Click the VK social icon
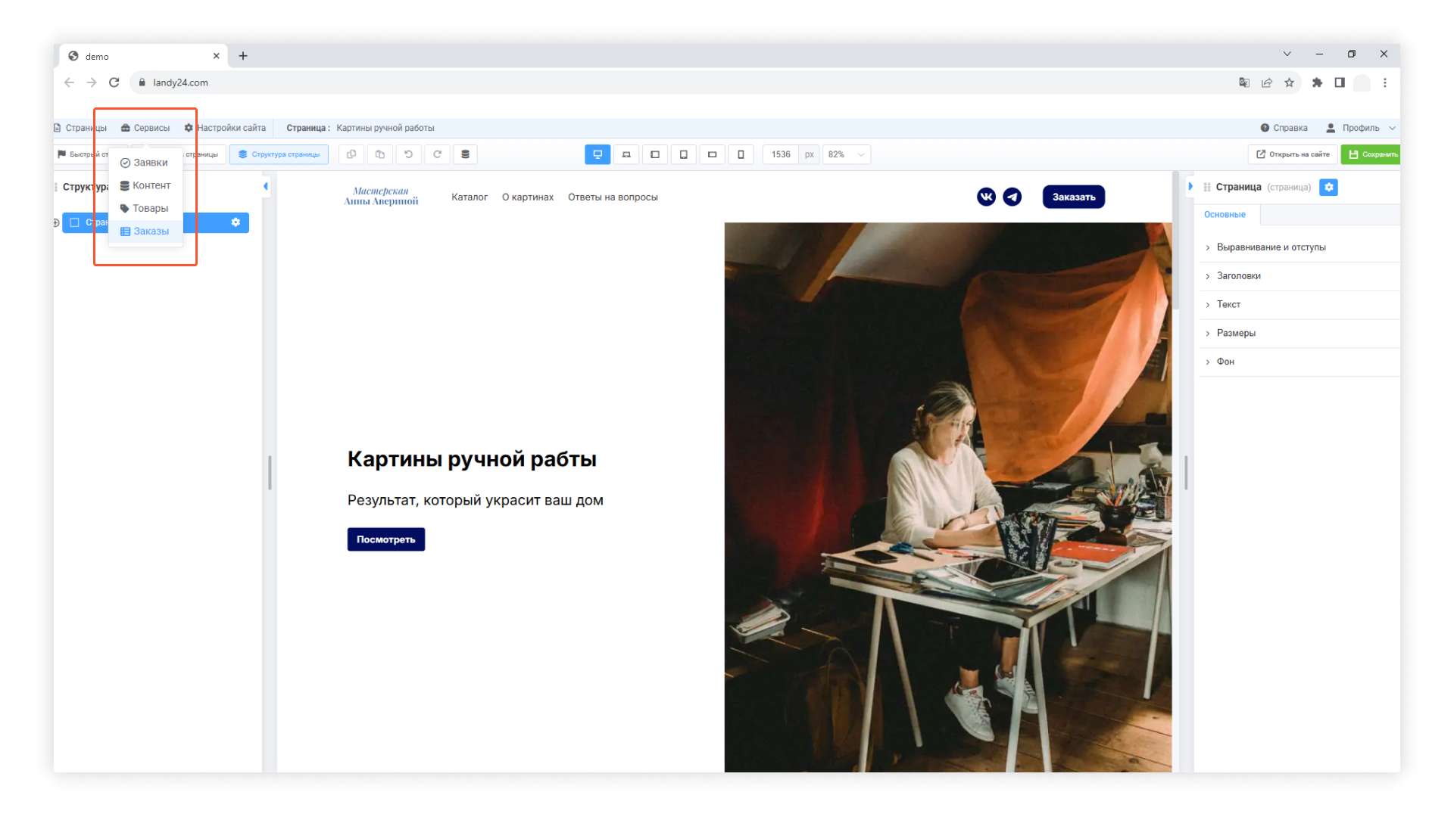 (986, 197)
